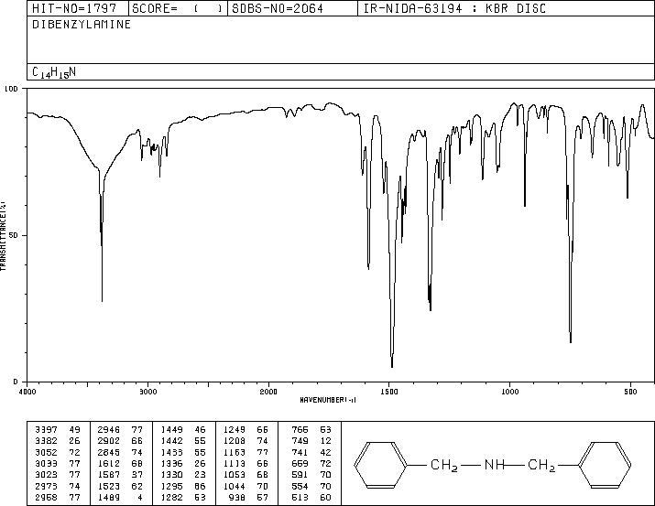The height and width of the screenshot is (506, 655).
Task: Click the NH group in the structure
Action: 495,464
